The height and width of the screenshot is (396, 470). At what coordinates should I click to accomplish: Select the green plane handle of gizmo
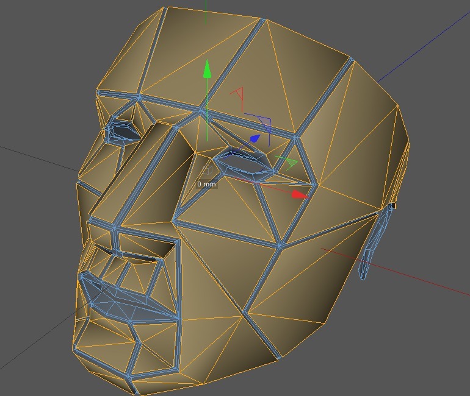287,162
